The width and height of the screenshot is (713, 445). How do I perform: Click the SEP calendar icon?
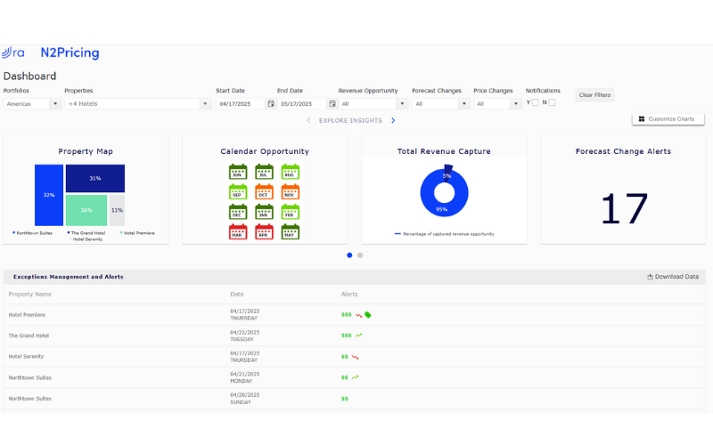click(x=238, y=192)
